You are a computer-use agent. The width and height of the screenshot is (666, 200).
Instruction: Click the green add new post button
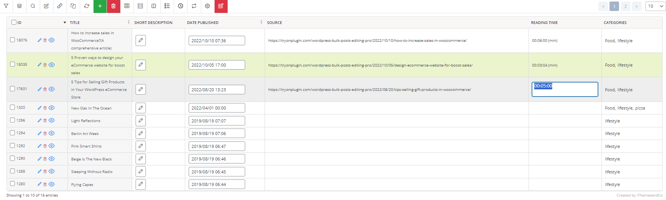click(x=100, y=6)
